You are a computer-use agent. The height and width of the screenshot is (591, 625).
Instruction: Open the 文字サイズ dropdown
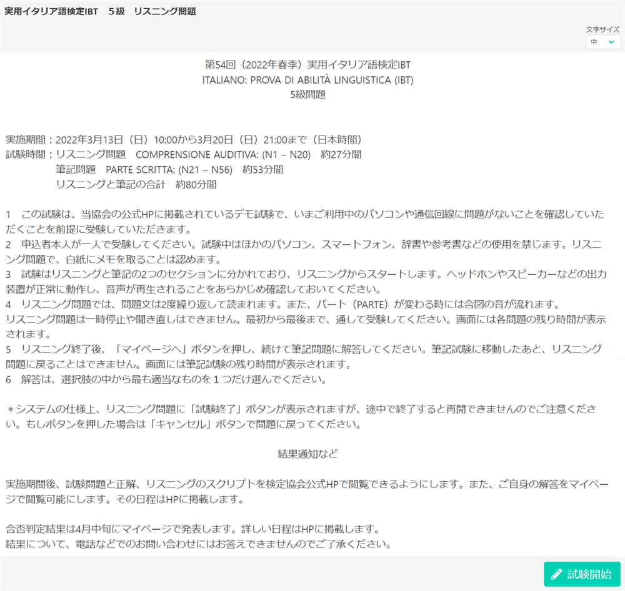point(603,42)
